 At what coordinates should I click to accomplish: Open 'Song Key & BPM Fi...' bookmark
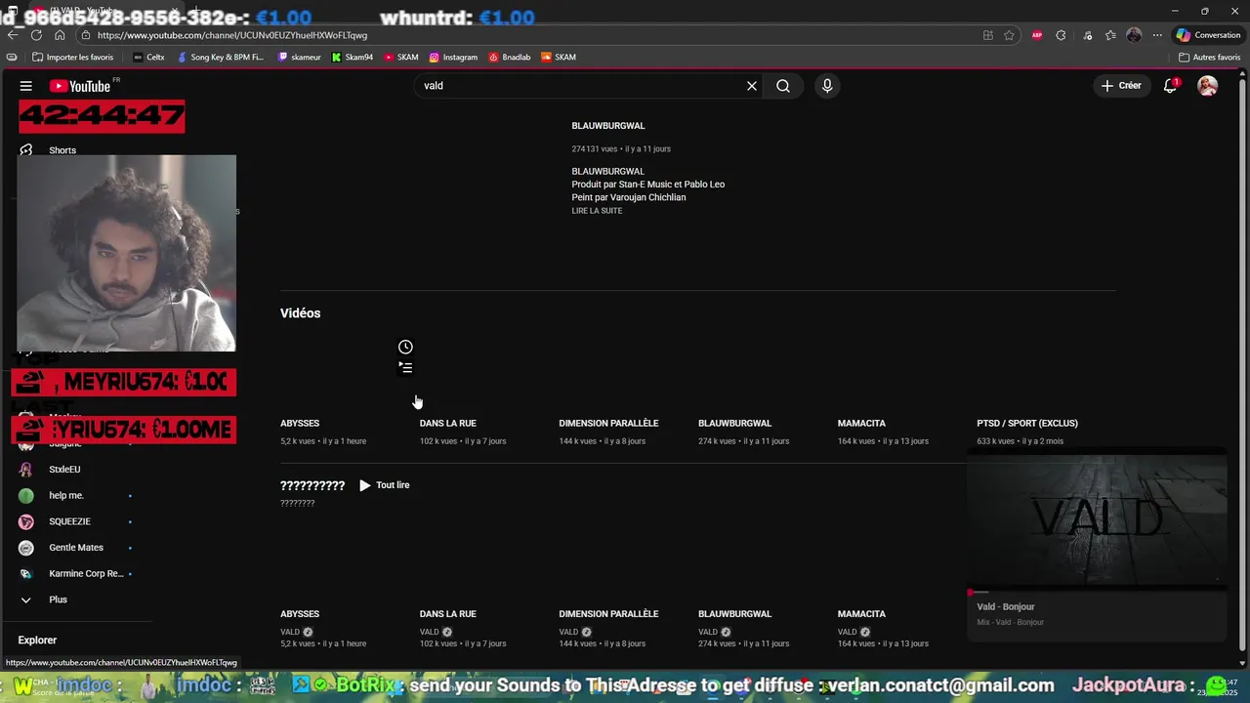pos(221,58)
